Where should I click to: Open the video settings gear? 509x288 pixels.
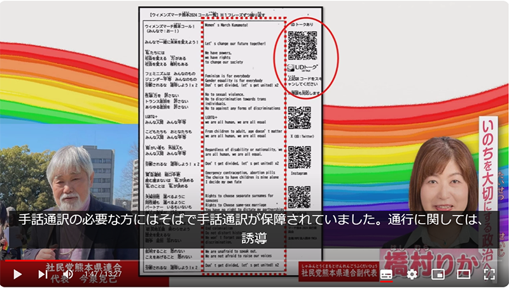pos(412,275)
